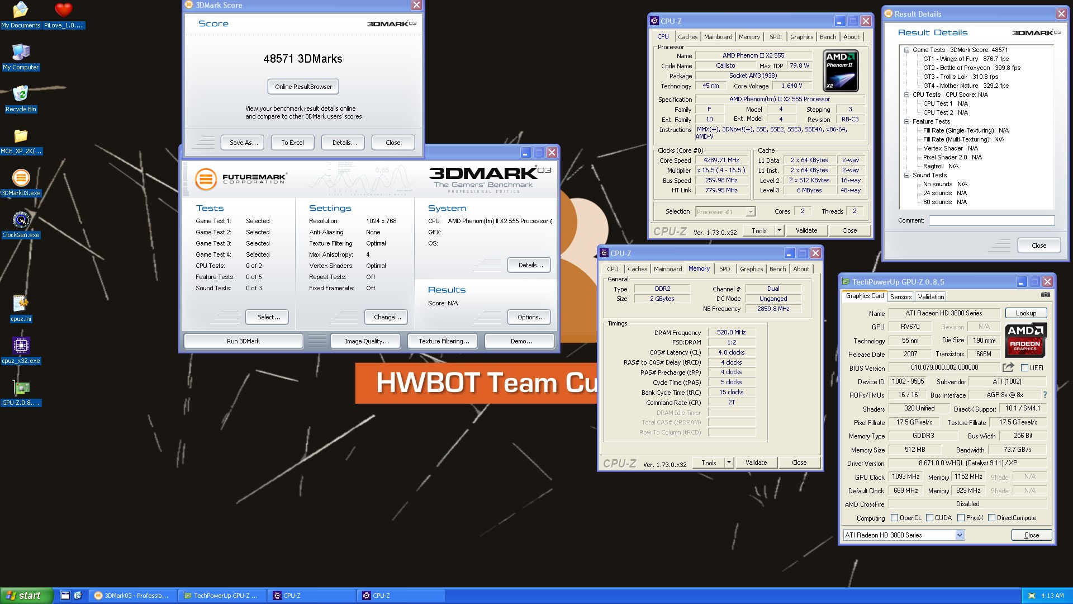This screenshot has height=604, width=1073.
Task: Open Tools dropdown arrow in CPU-Z CPU window
Action: (x=779, y=230)
